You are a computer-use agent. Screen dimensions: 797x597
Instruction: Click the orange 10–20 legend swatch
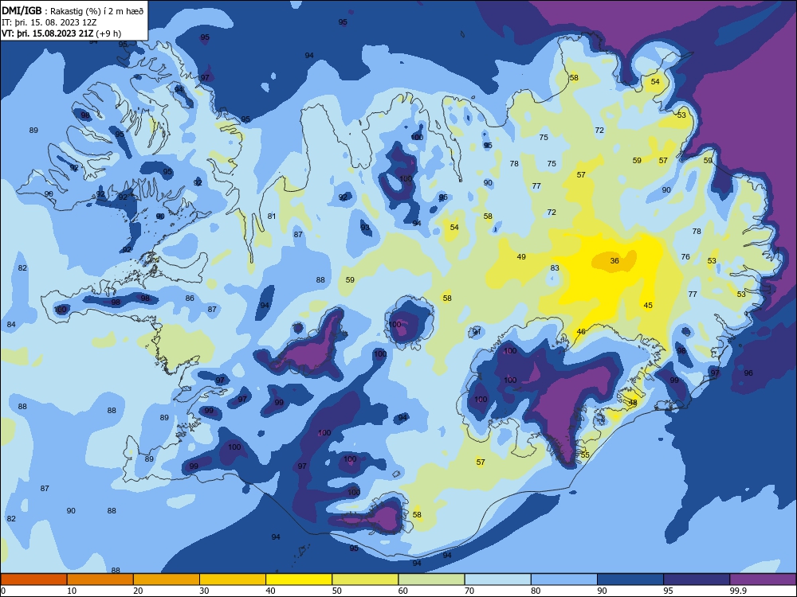click(x=100, y=579)
